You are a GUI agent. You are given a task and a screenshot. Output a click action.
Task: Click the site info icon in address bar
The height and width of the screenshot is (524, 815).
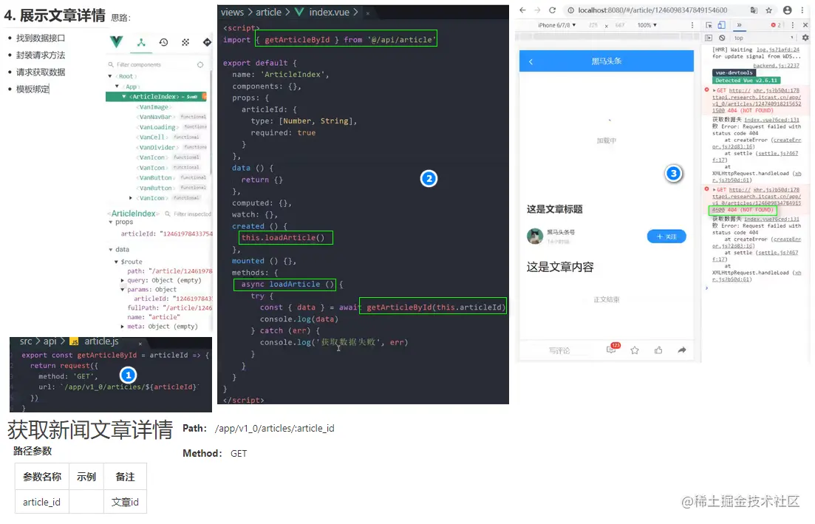(570, 10)
